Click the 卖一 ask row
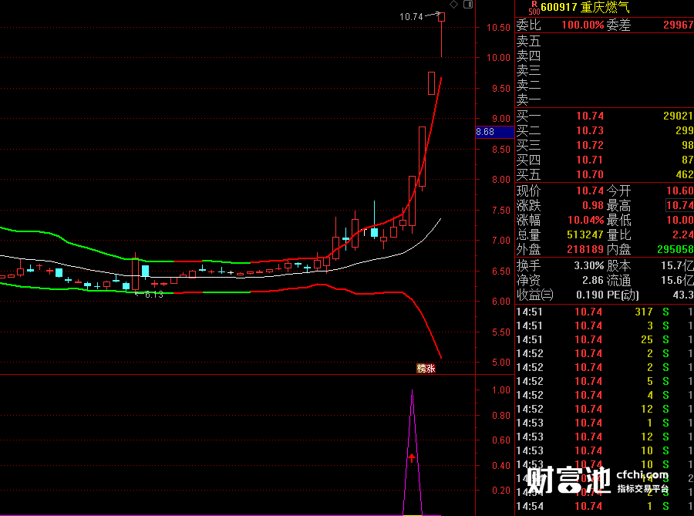694x516 pixels. click(x=605, y=99)
